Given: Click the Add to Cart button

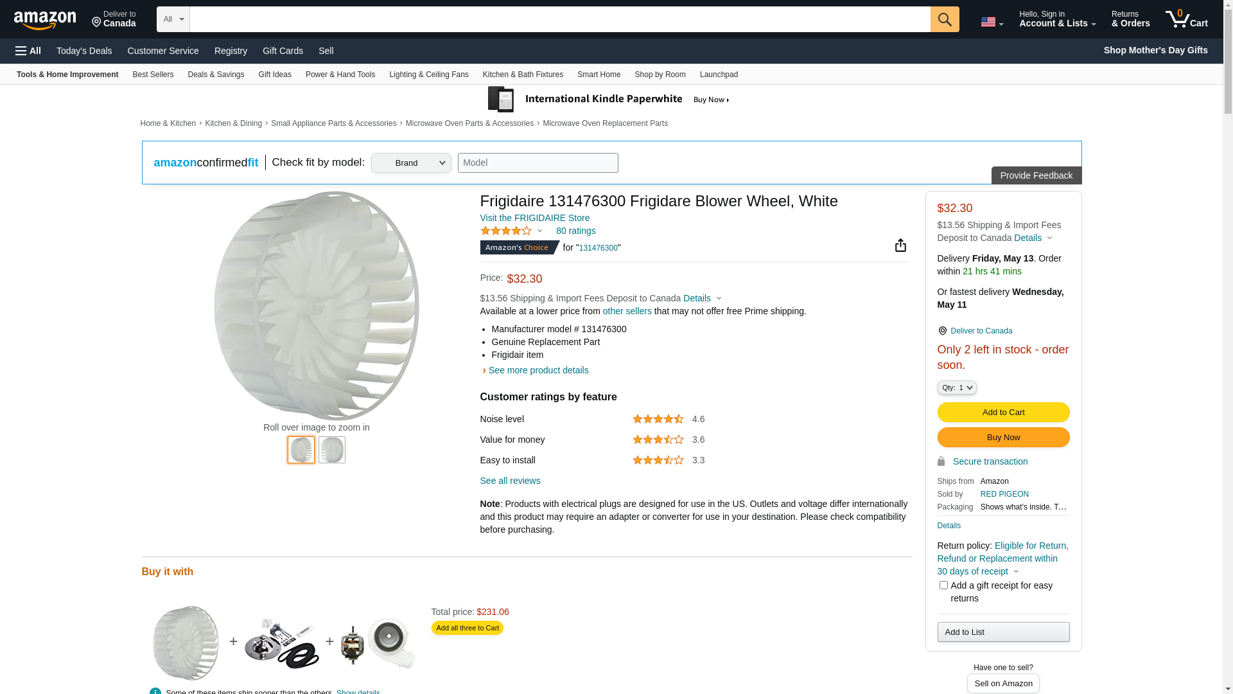Looking at the screenshot, I should pyautogui.click(x=1003, y=413).
